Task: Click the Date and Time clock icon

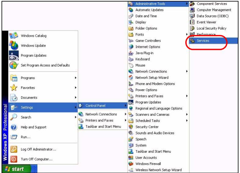Action: point(131,16)
